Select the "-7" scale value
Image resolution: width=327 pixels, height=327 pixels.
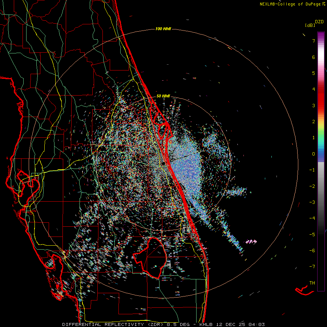pos(312,267)
